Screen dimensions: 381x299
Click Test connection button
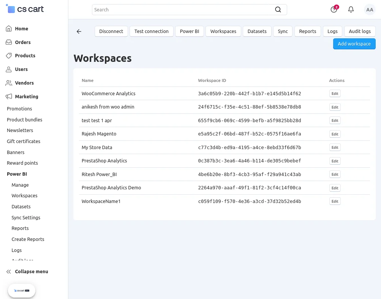[x=152, y=31]
